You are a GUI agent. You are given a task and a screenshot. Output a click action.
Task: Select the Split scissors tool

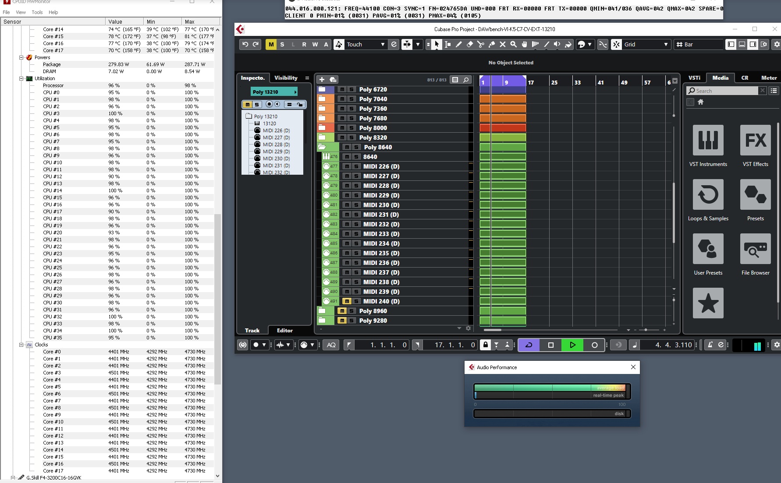point(480,44)
